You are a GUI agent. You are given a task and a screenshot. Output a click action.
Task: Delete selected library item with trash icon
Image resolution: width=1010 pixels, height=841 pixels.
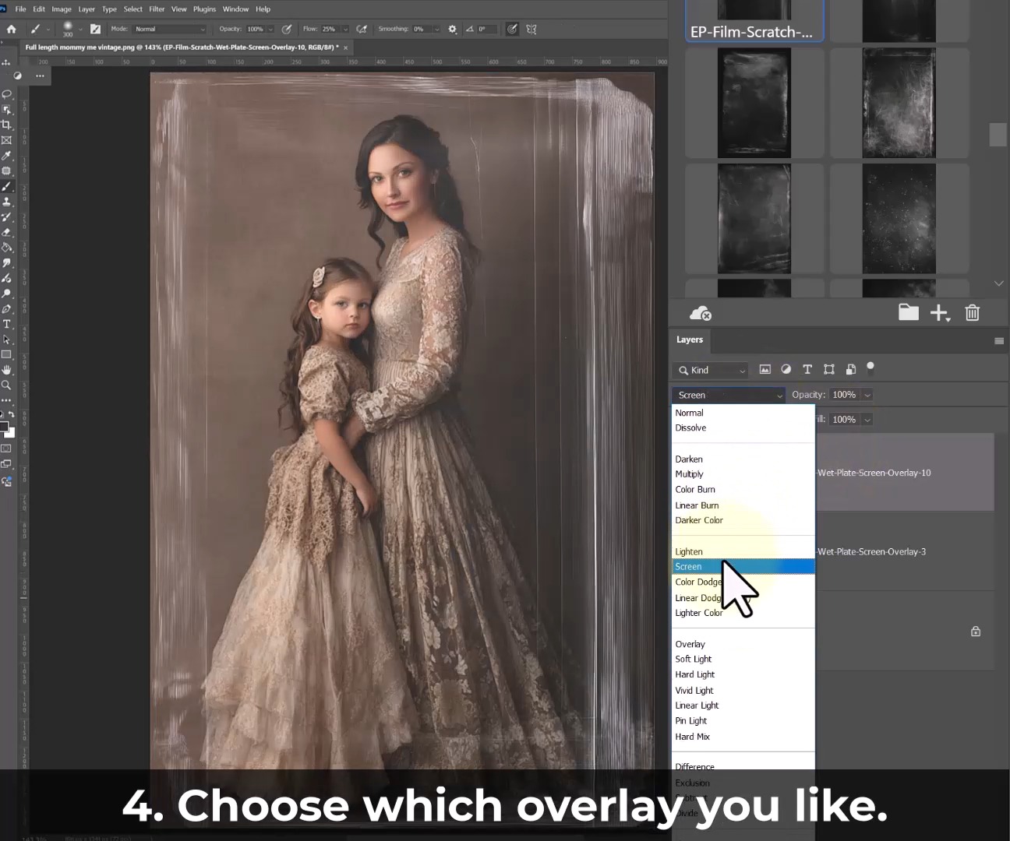point(973,313)
